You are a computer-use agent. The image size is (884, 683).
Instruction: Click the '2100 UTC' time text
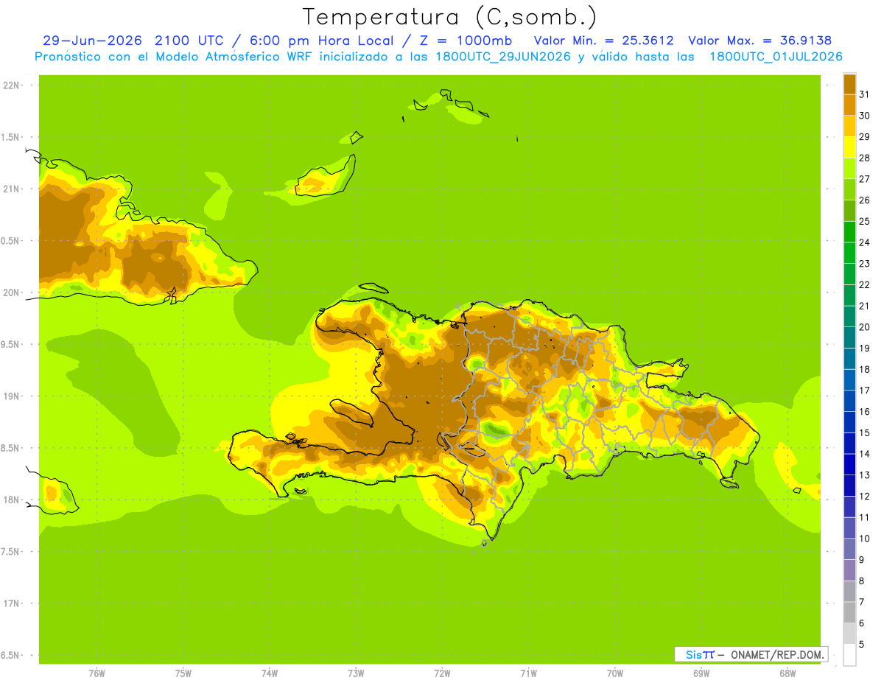(189, 41)
